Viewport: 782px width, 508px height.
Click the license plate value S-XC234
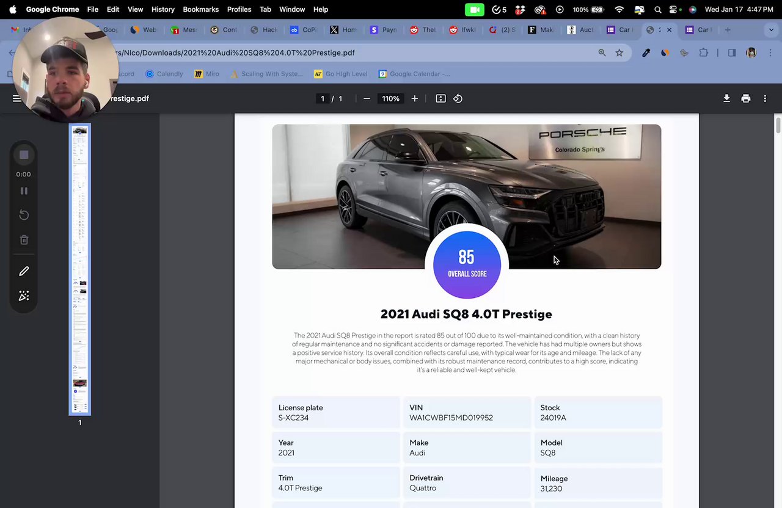point(293,418)
